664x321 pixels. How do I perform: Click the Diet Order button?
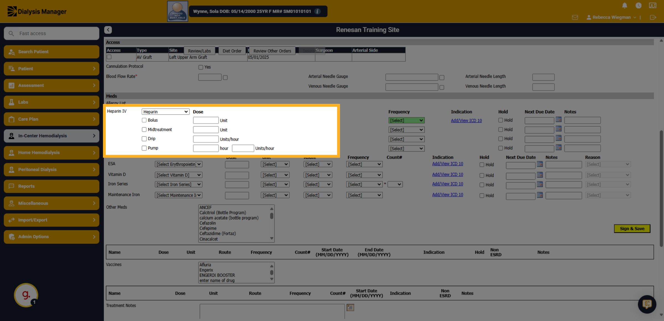pyautogui.click(x=232, y=51)
